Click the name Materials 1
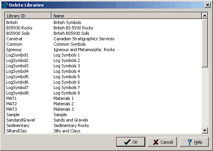213x151 pixels. tap(64, 98)
